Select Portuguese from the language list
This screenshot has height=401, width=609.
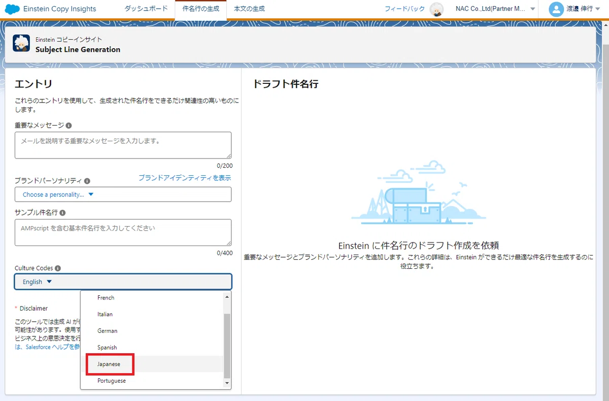(152, 381)
